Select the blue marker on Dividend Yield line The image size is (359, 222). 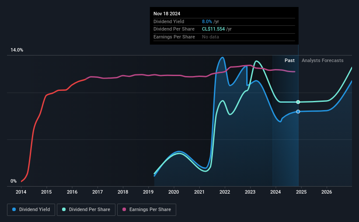point(298,112)
